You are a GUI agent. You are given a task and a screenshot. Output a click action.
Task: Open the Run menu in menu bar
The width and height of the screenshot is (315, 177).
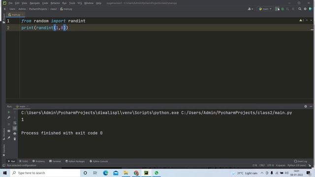64,3
